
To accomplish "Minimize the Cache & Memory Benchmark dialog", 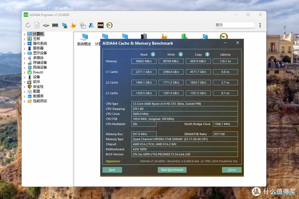I will (225, 43).
